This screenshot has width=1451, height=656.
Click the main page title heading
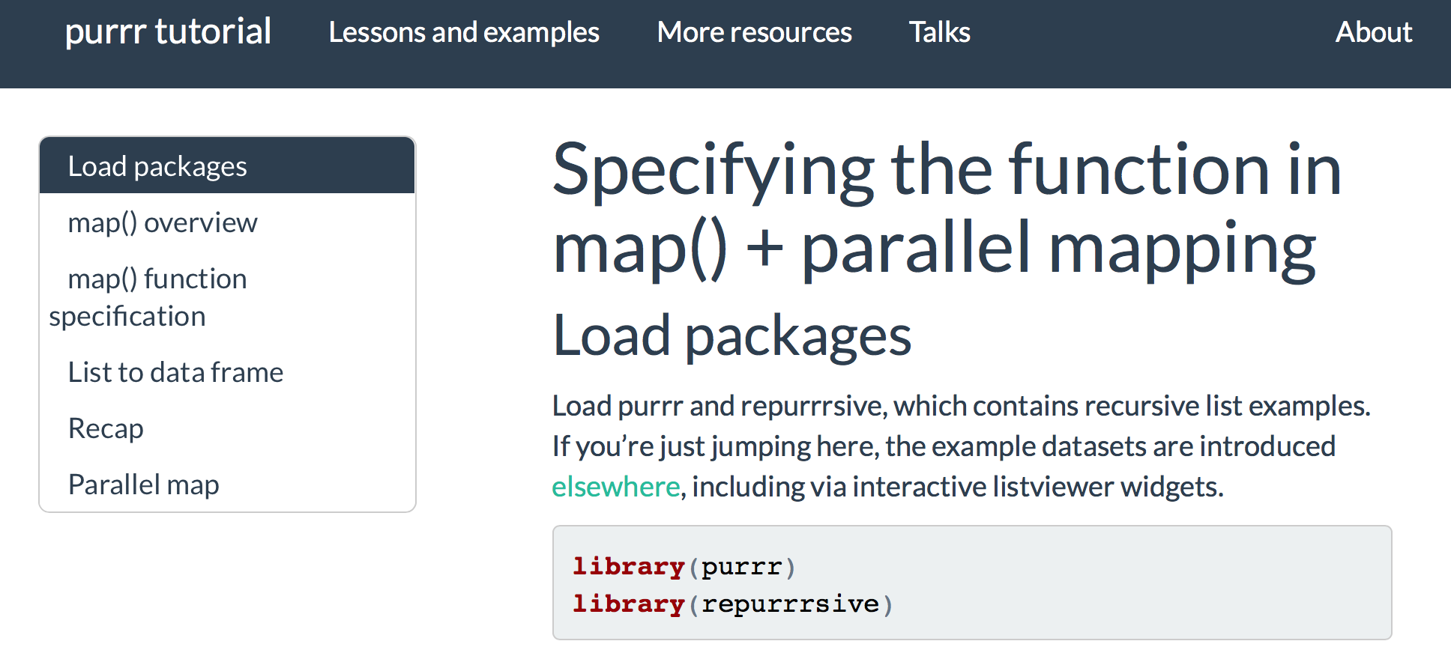click(946, 210)
